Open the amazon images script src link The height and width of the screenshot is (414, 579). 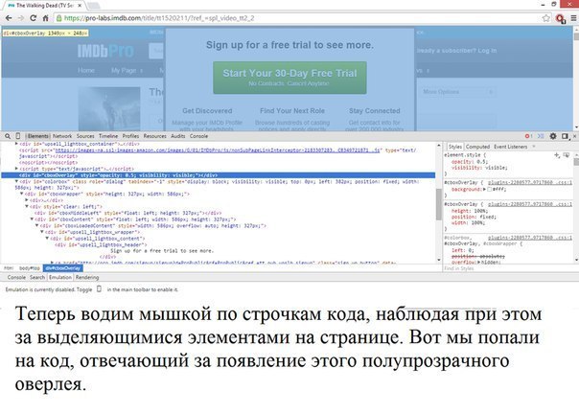tap(218, 150)
